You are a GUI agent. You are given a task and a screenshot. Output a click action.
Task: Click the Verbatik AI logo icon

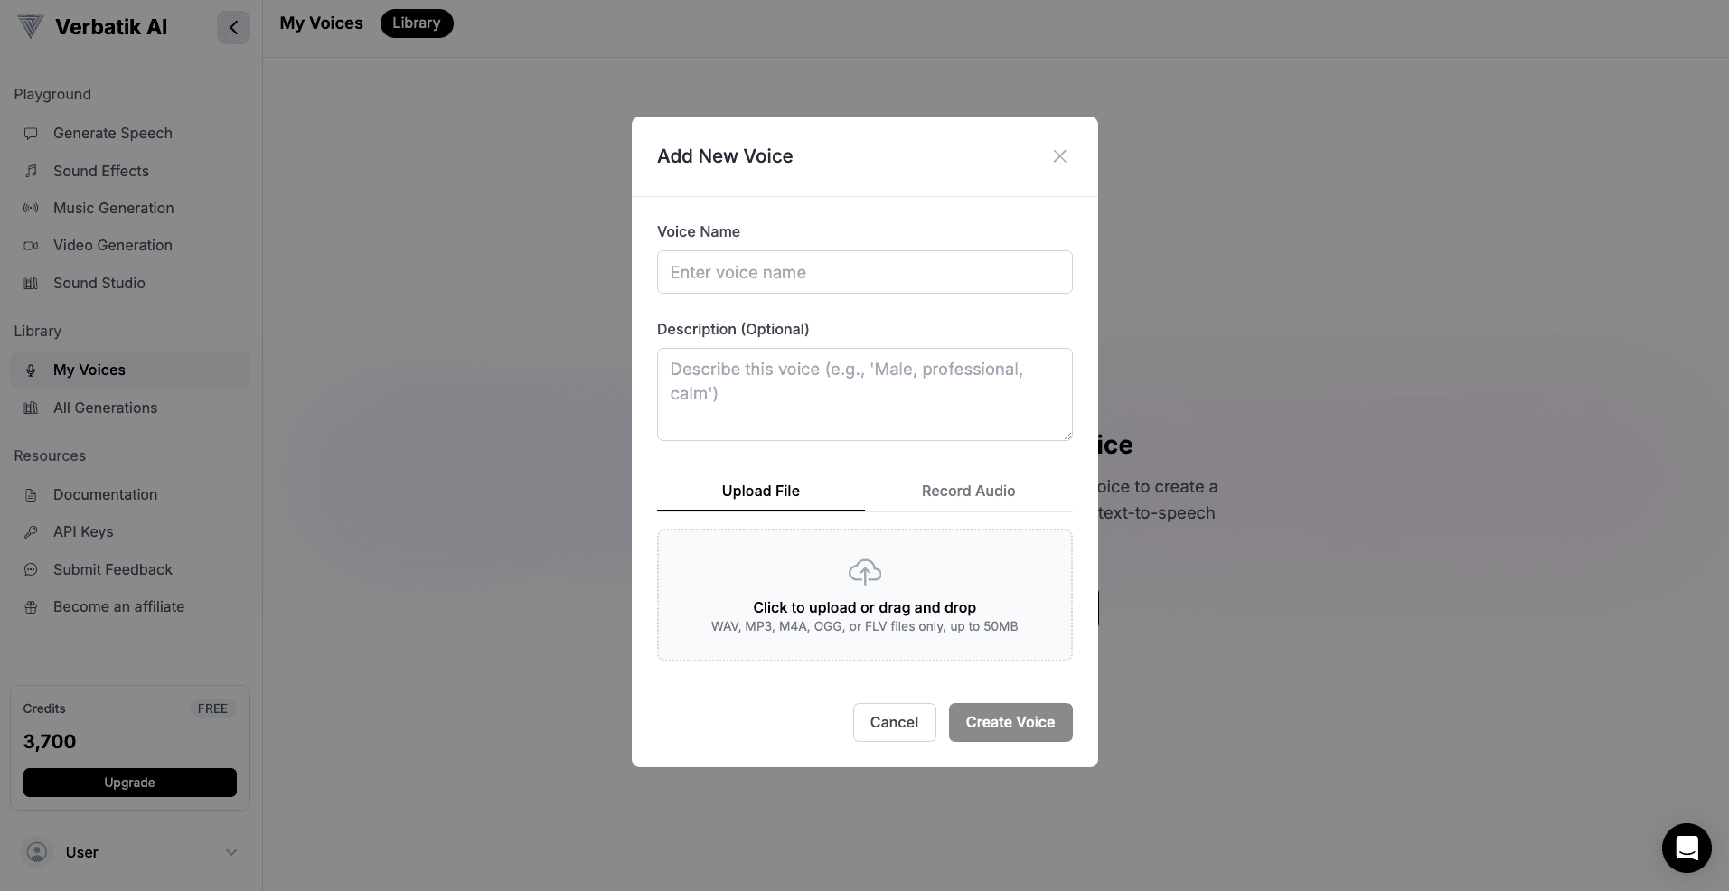(31, 27)
